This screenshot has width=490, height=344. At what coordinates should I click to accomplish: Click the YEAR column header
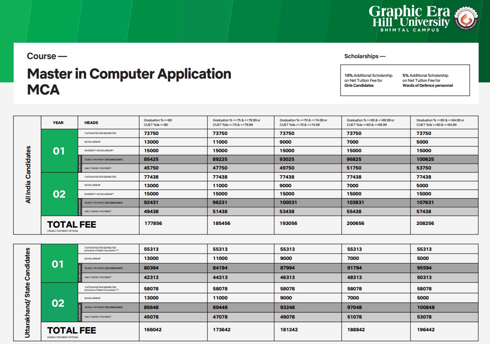[x=58, y=123]
